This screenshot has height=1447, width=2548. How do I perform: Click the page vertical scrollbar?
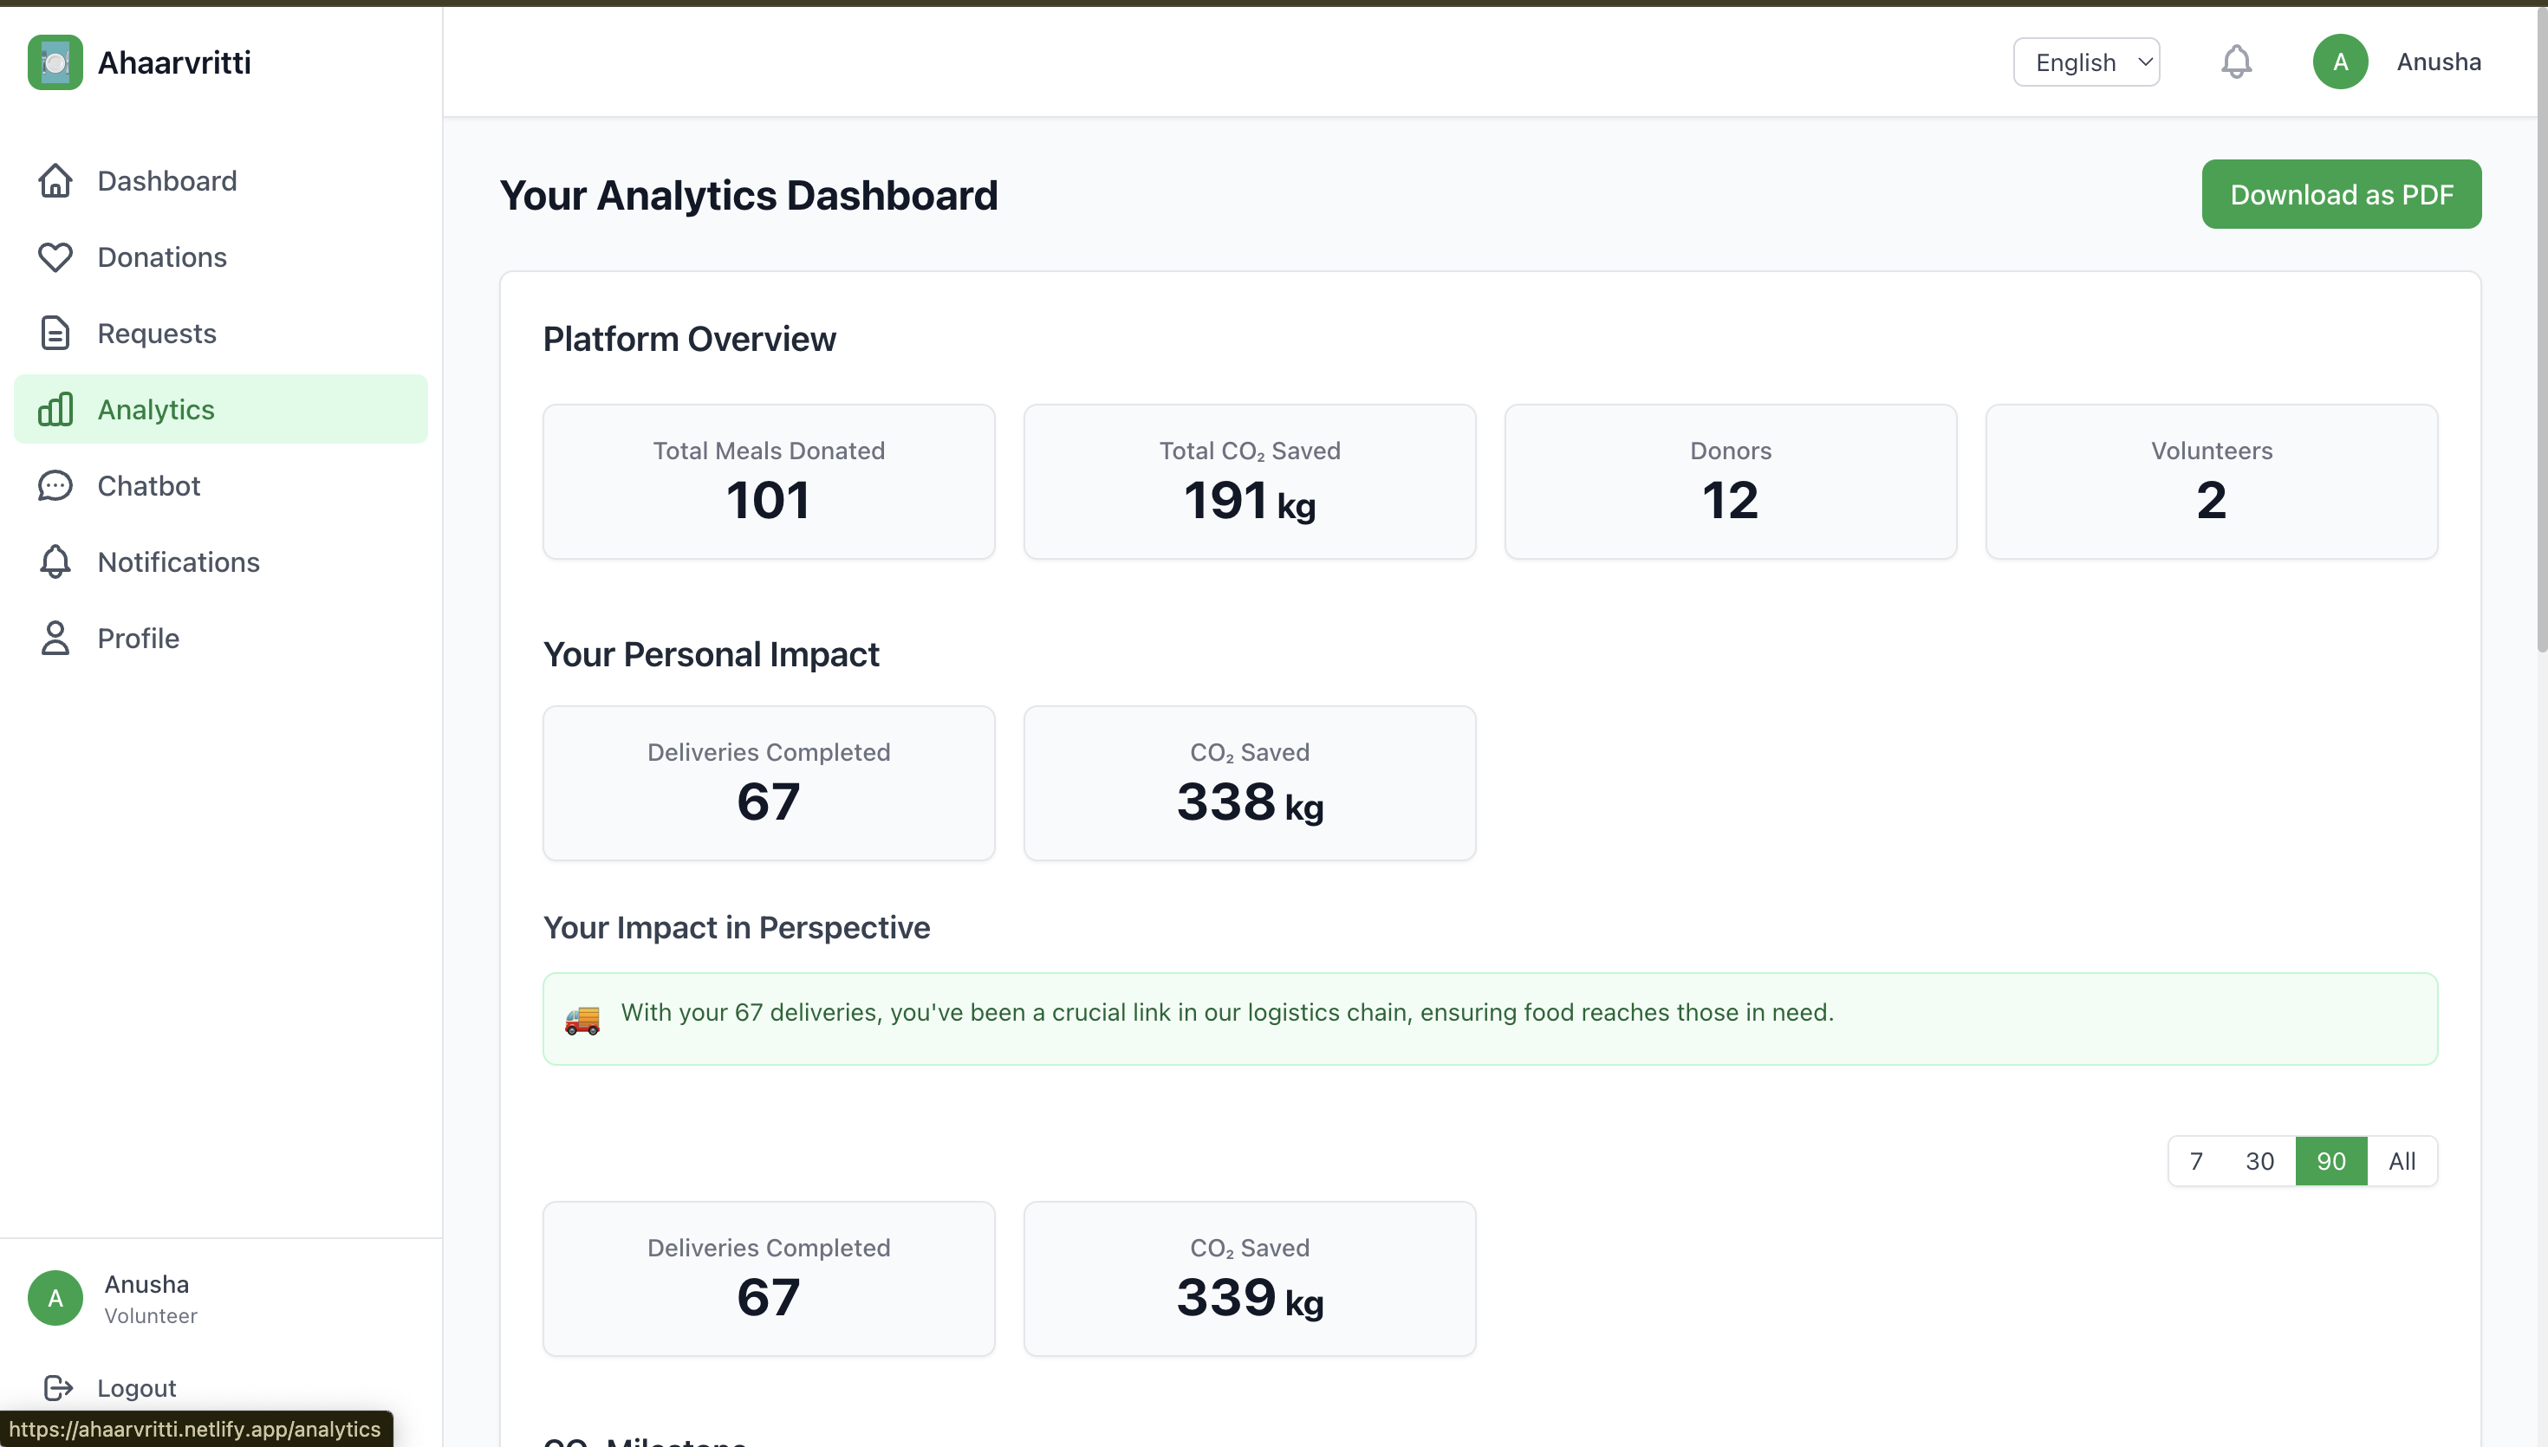2541,328
